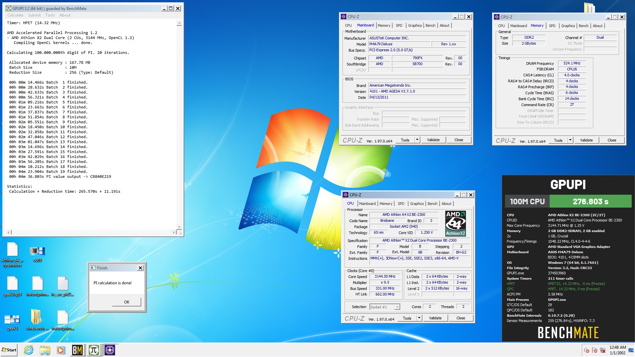
Task: Click GPUPI horizontal scrollbar left arrow
Action: coord(9,232)
